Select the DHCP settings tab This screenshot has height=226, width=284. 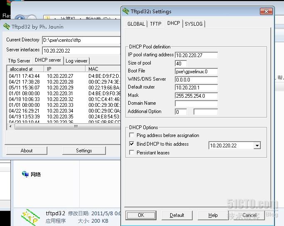pos(174,23)
